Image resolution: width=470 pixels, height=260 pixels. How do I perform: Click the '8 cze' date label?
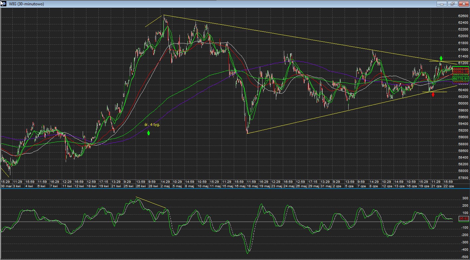374,186
